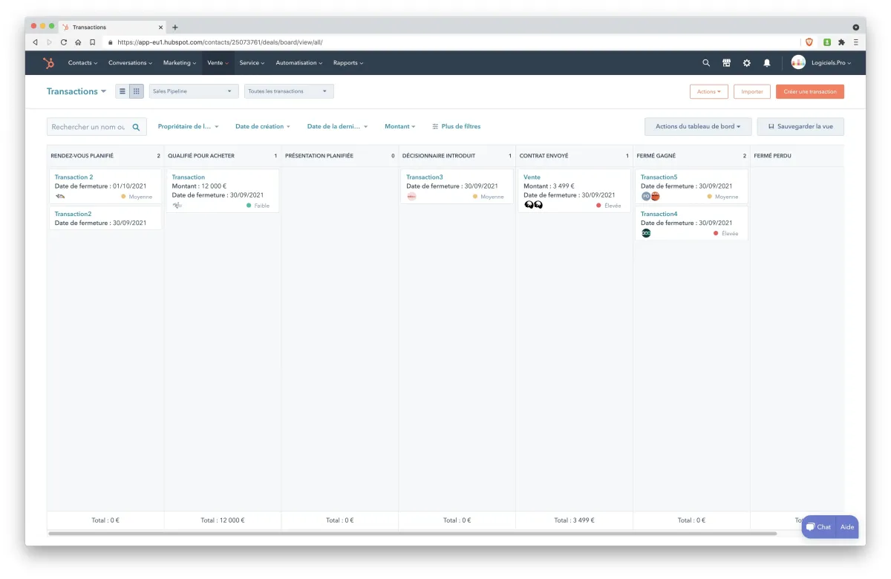The width and height of the screenshot is (891, 579).
Task: Click the company logo on Transaction card
Action: [x=177, y=206]
